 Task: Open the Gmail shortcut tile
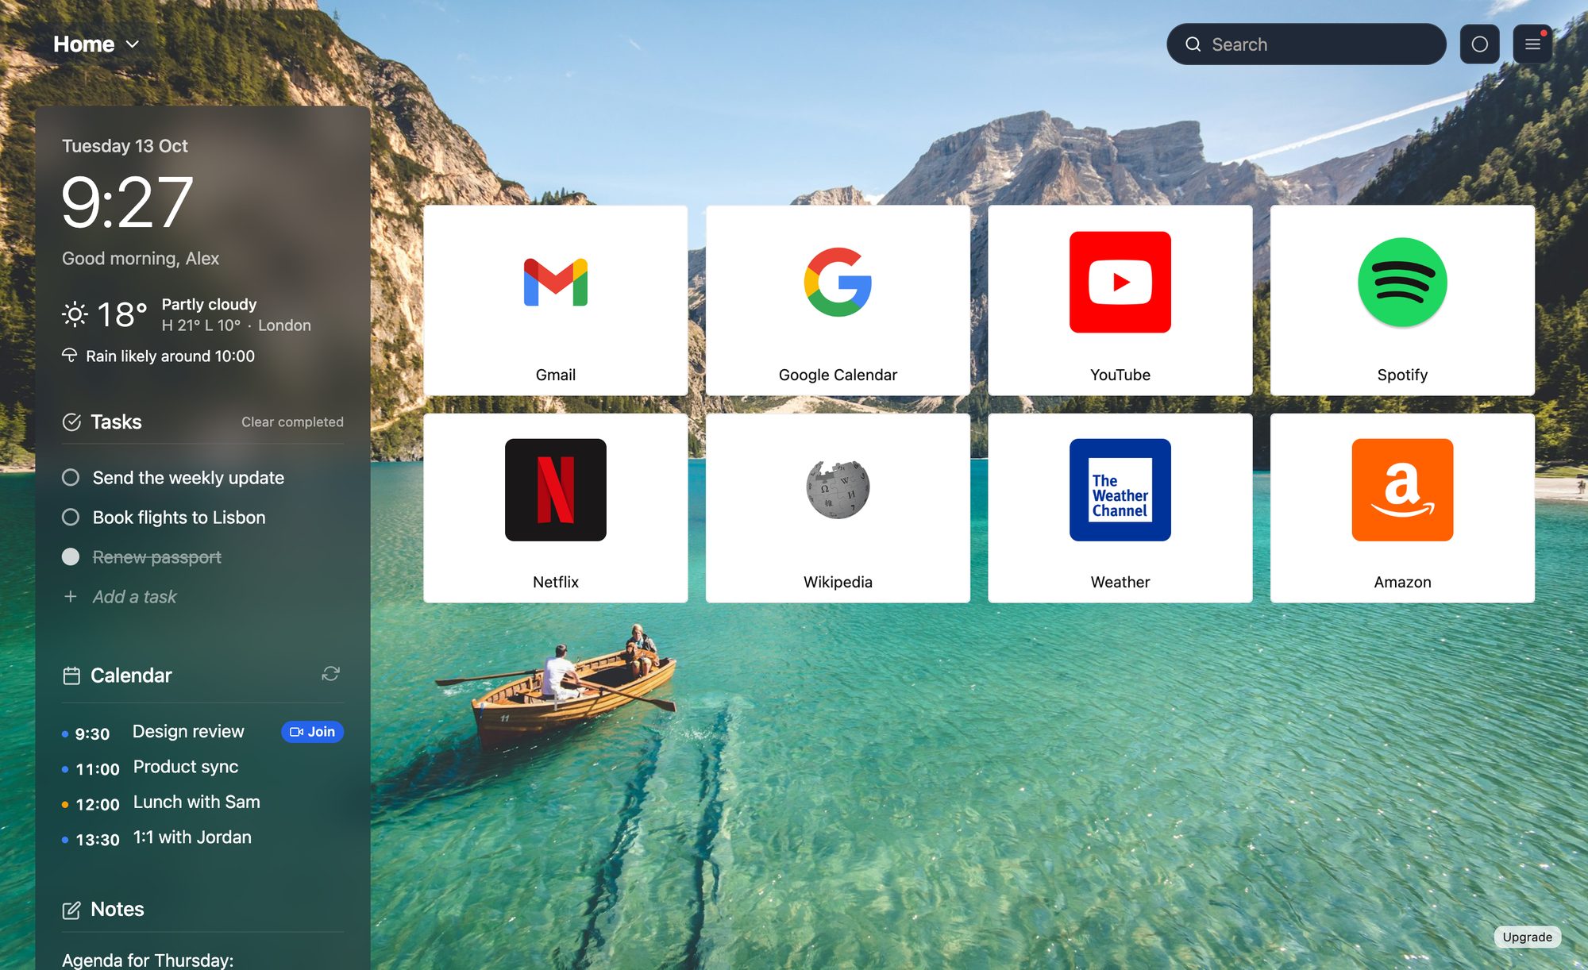pos(555,300)
